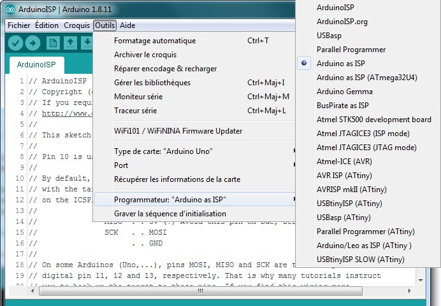Viewport: 441px width, 306px height.
Task: Open Gérer les bibliothèques
Action: click(194, 83)
